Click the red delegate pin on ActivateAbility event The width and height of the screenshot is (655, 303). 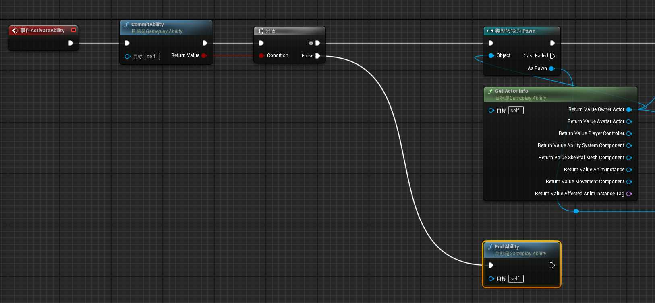pos(73,30)
